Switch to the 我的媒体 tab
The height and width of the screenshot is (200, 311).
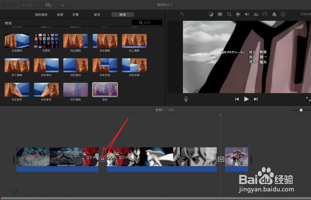(x=41, y=15)
